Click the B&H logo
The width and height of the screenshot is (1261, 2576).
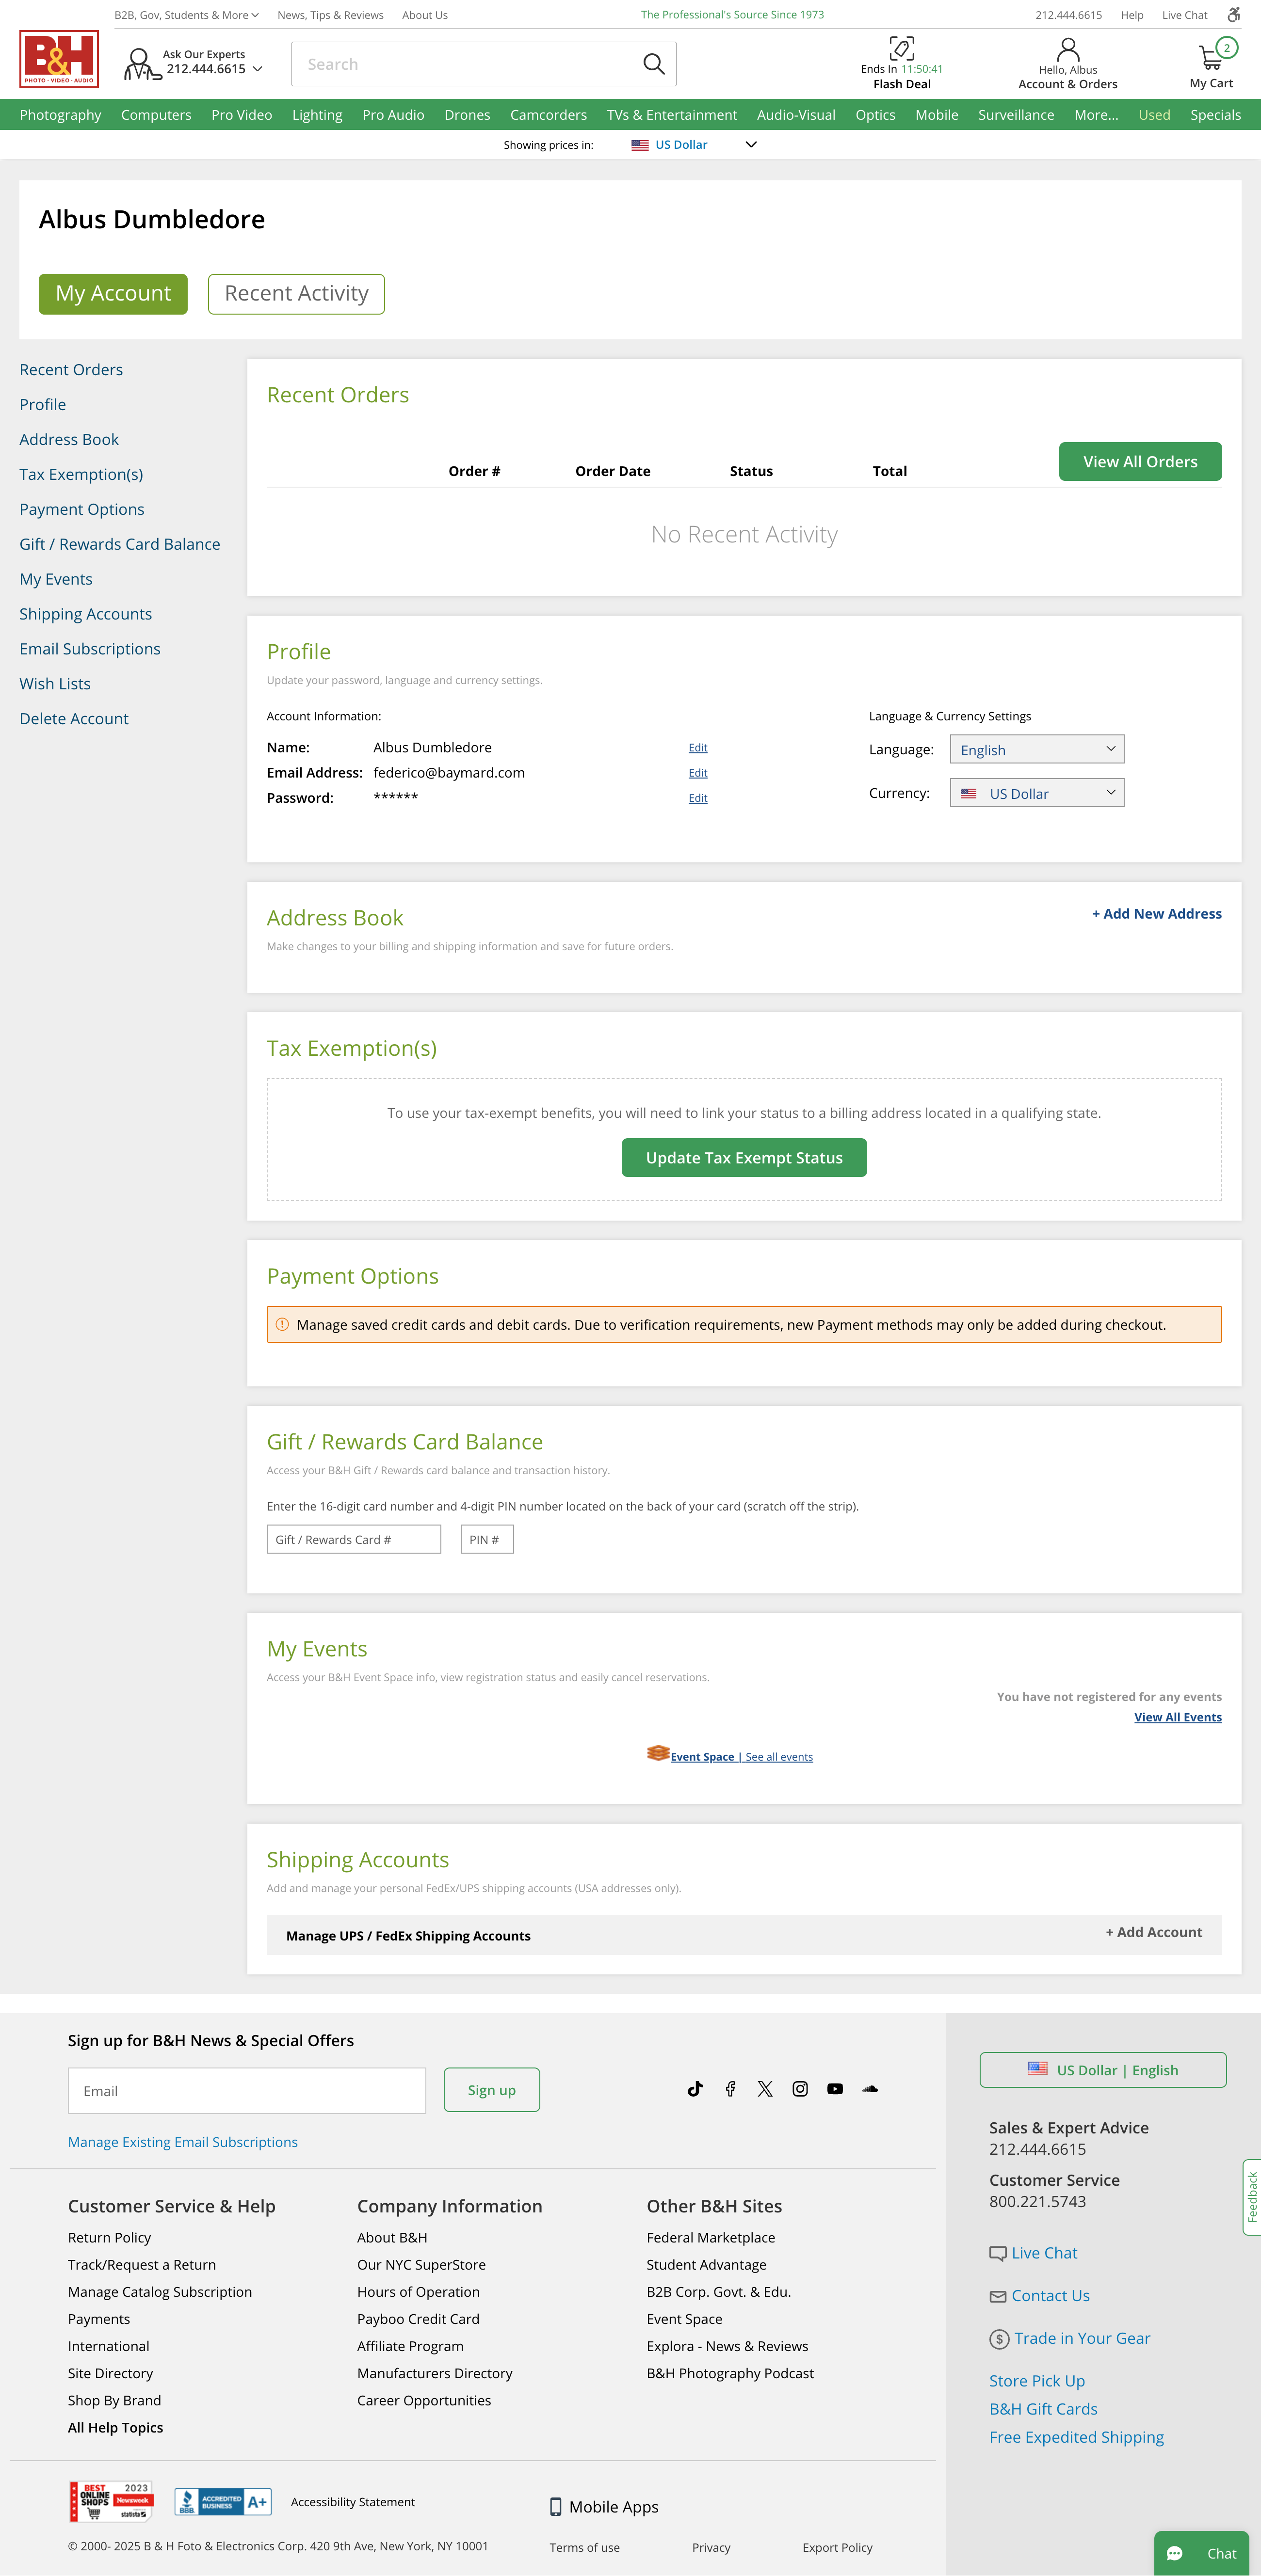coord(59,59)
